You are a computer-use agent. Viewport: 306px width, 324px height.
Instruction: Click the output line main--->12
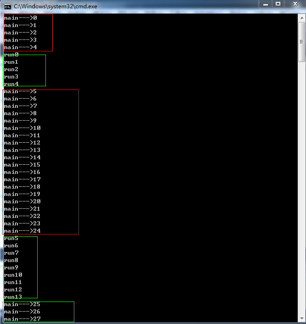click(22, 143)
